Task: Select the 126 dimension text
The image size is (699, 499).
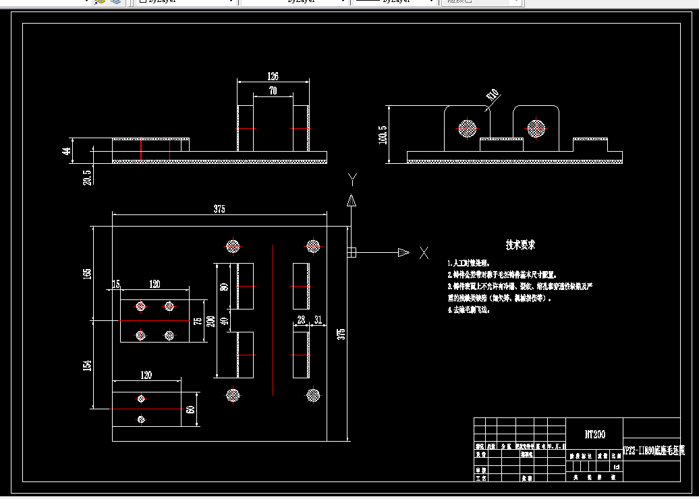Action: (273, 76)
